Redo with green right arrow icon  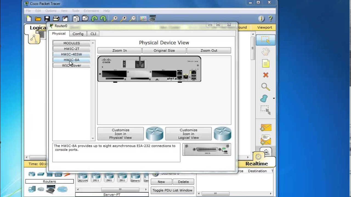point(103,19)
